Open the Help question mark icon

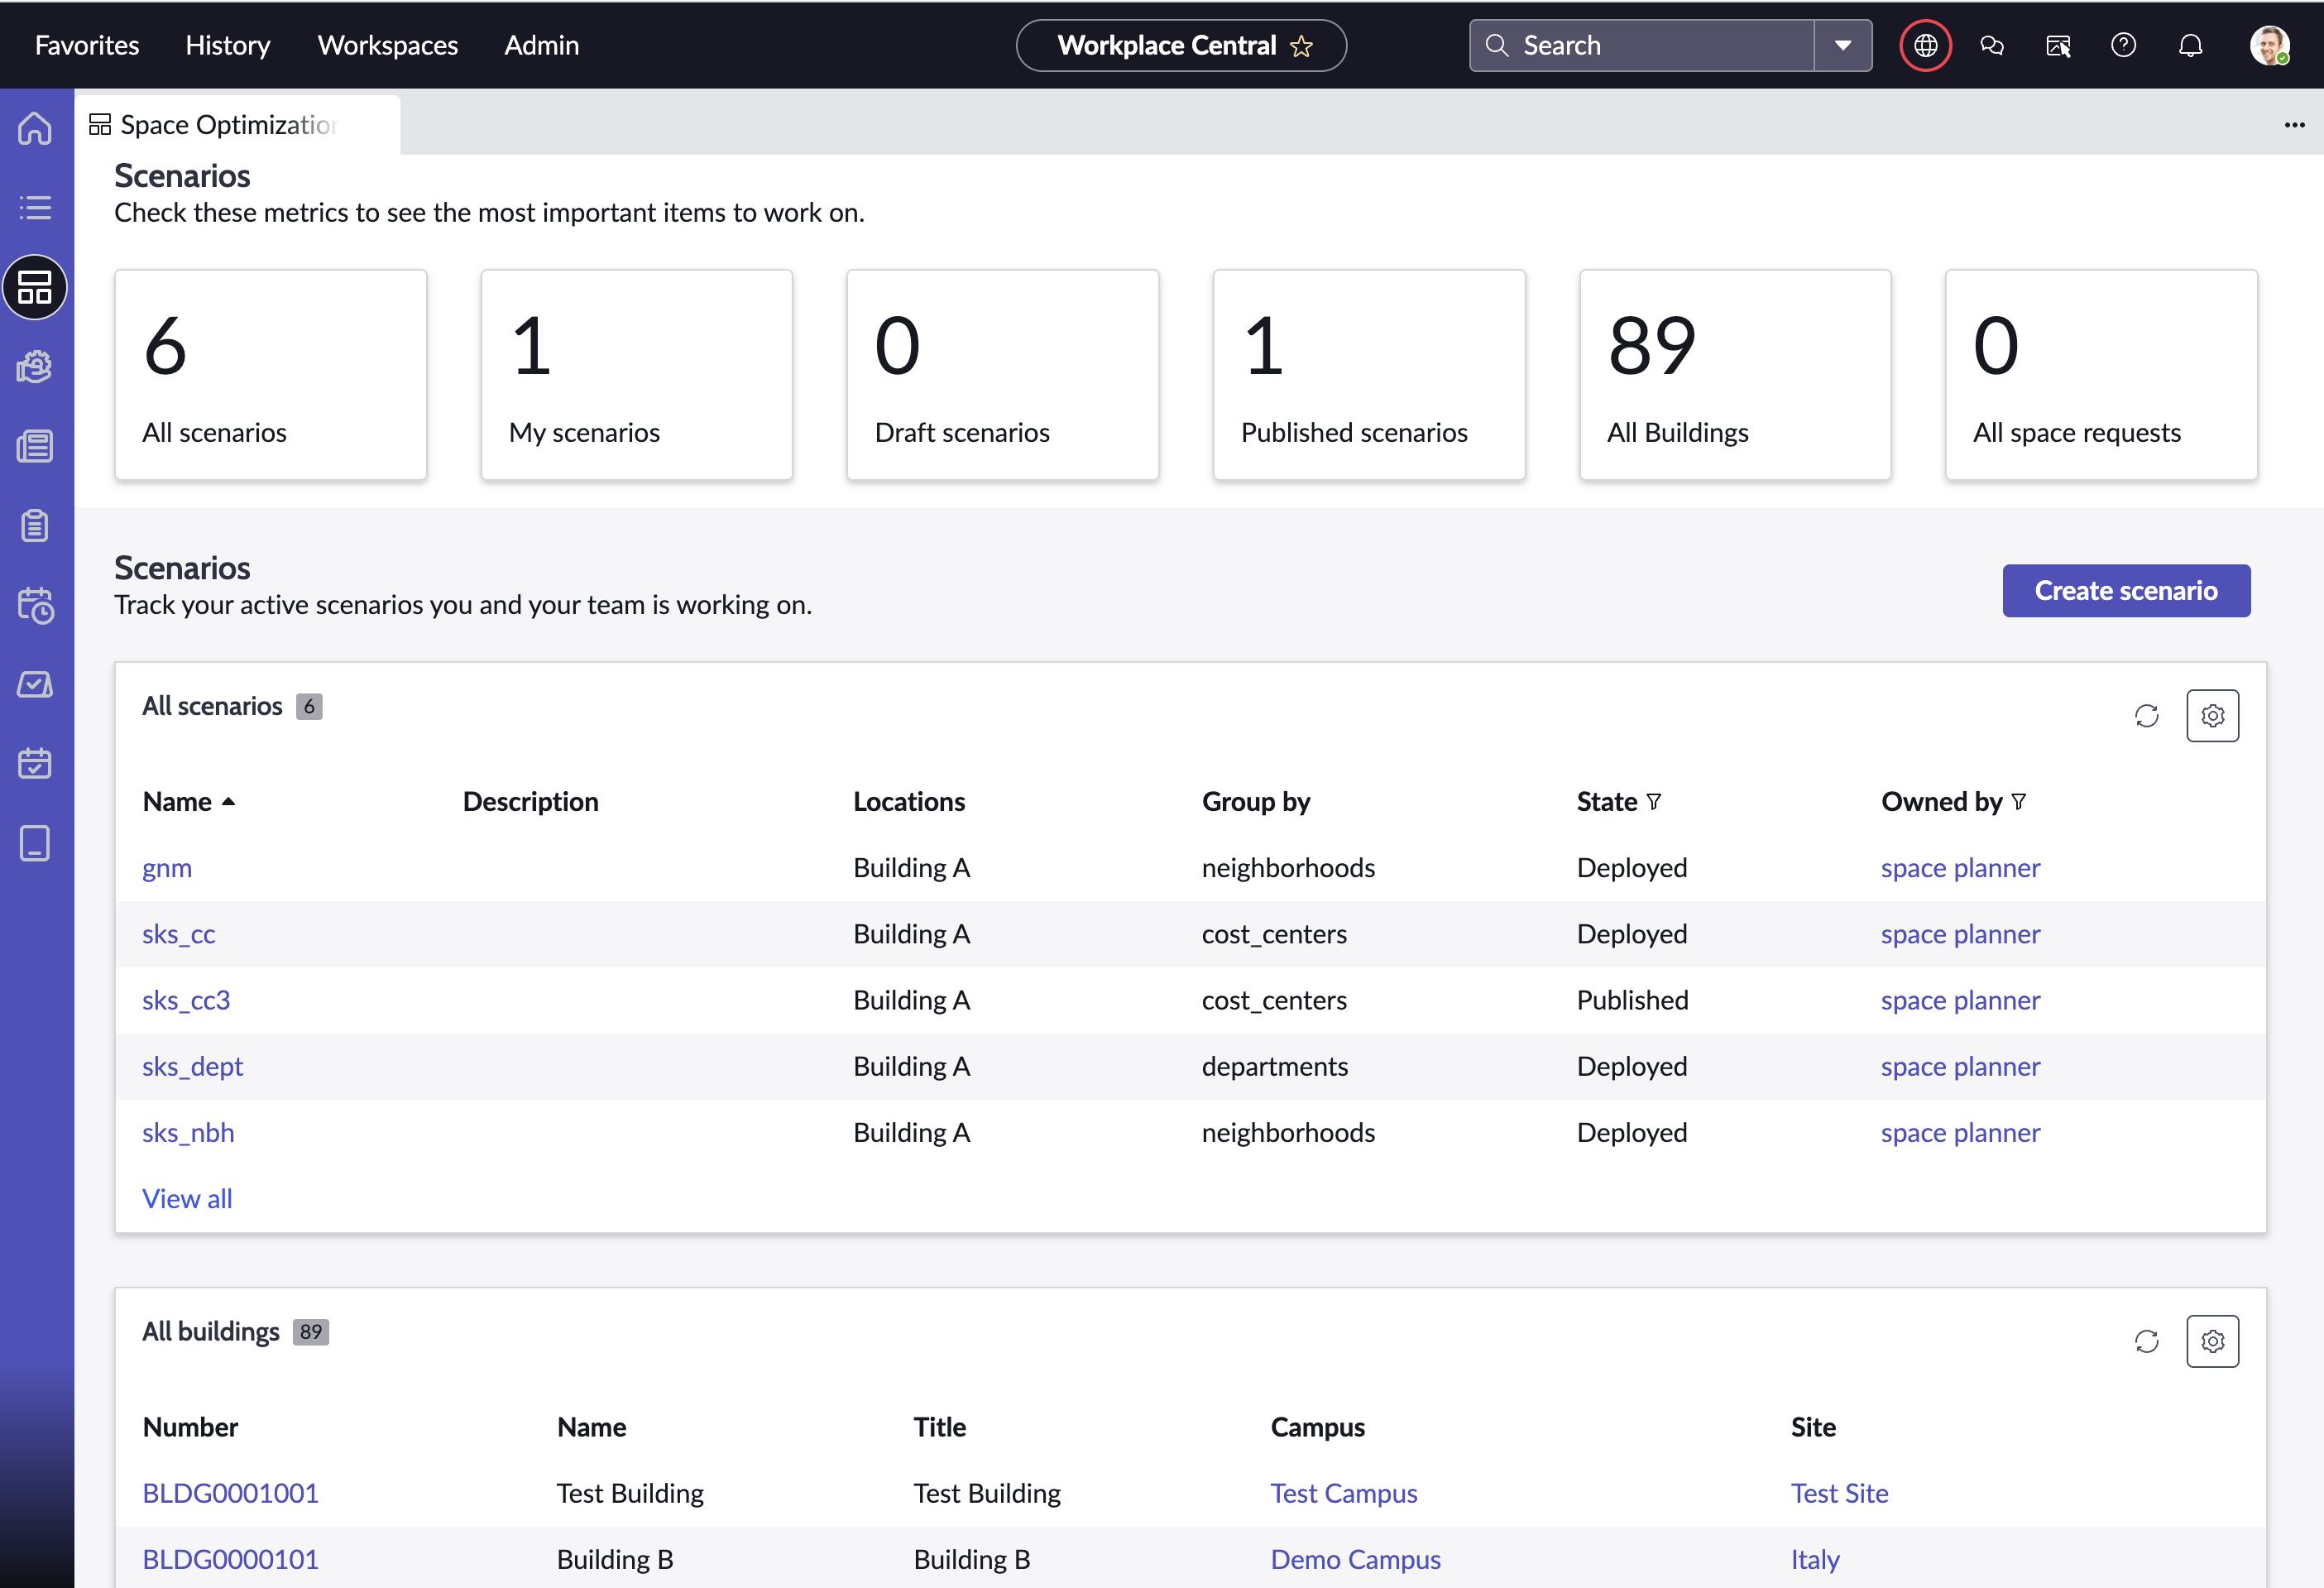point(2124,45)
